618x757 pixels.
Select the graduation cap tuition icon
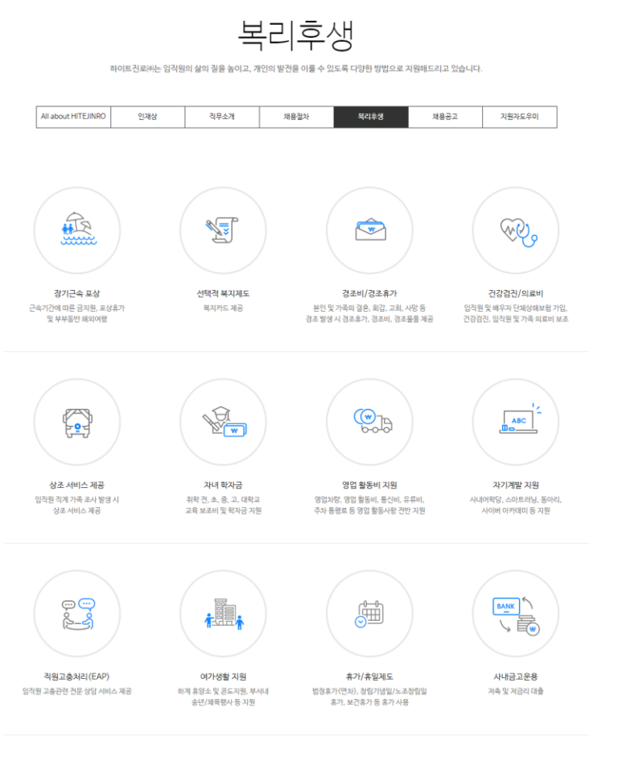point(223,421)
